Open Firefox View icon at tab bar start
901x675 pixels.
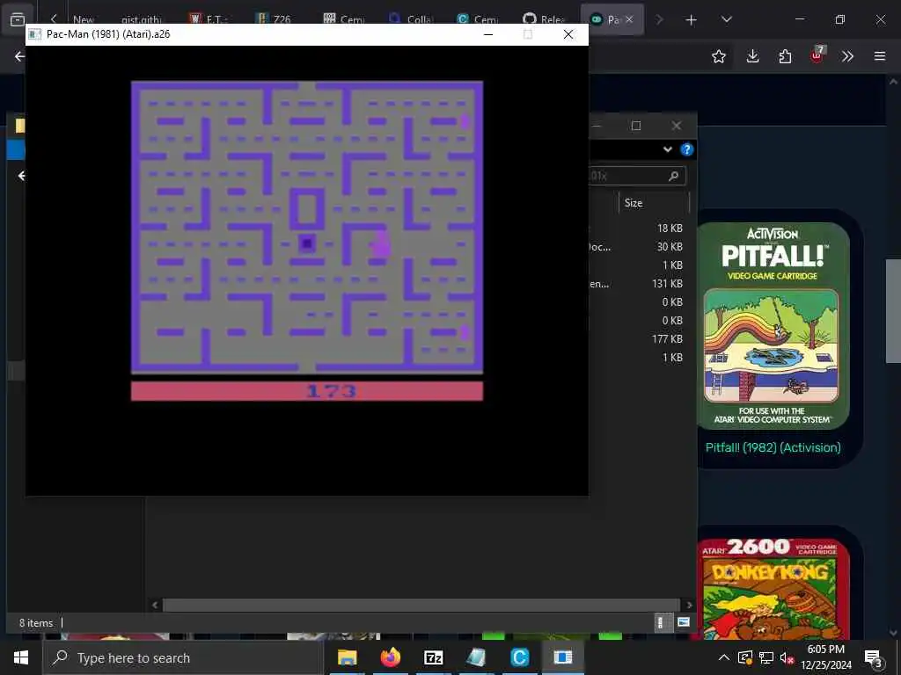[18, 19]
